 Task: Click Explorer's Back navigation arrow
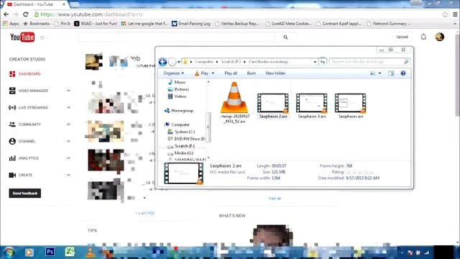(x=162, y=62)
